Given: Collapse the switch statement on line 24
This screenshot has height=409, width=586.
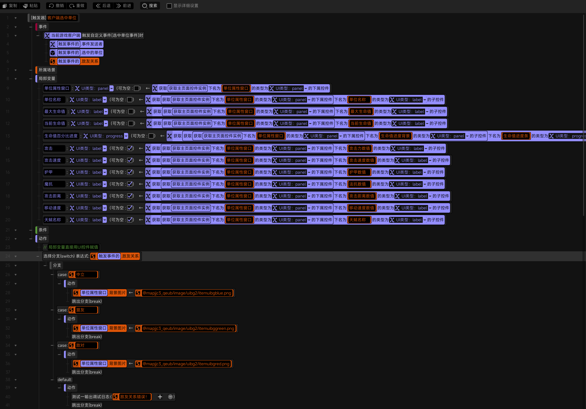Looking at the screenshot, I should pos(38,256).
